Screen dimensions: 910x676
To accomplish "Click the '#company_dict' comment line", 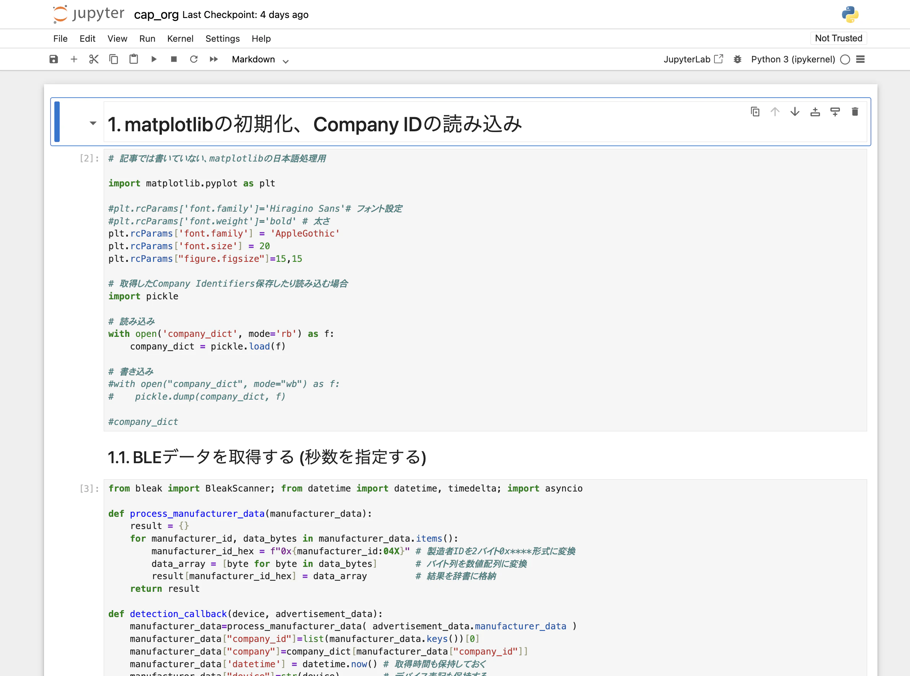I will point(143,422).
